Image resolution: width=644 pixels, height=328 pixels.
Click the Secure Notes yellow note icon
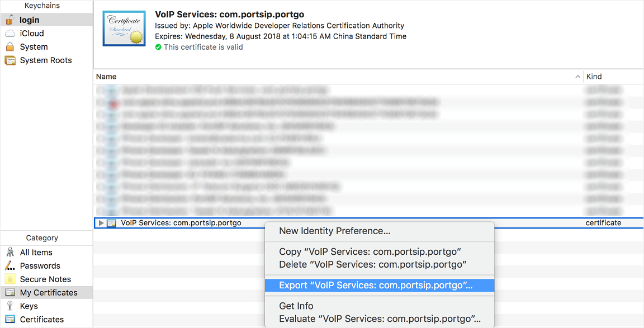click(x=10, y=279)
